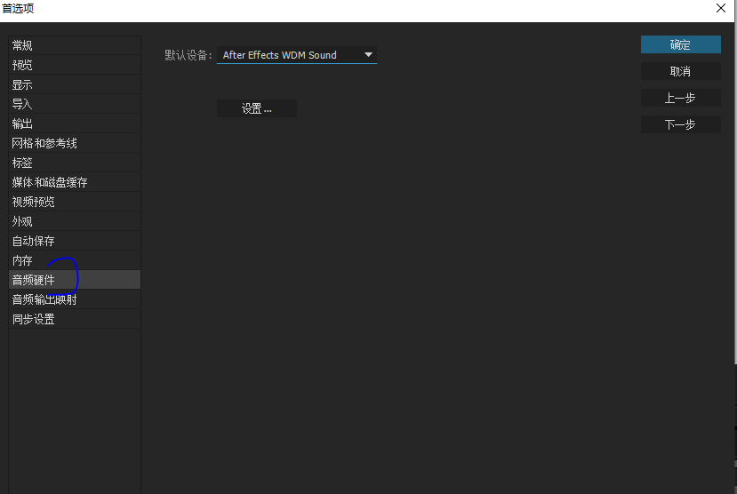Open 媒体和磁盘缓存 preferences

[75, 183]
